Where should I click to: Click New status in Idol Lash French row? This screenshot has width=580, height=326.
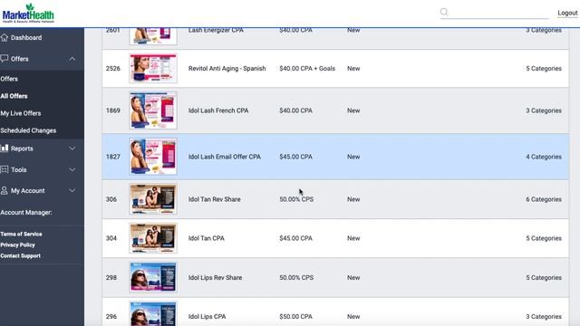click(x=353, y=110)
